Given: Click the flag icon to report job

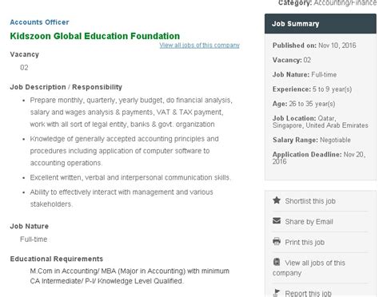Looking at the screenshot, I should click(277, 293).
